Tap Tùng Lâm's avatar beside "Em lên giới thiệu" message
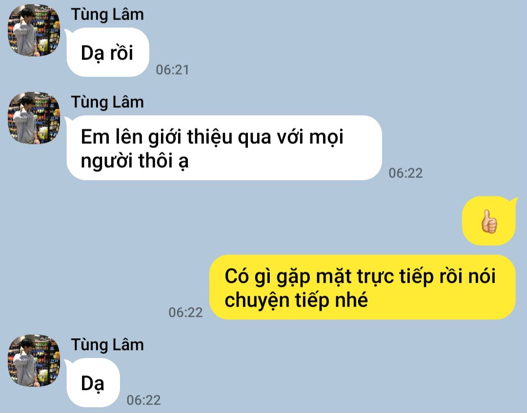The image size is (527, 413). point(34,118)
